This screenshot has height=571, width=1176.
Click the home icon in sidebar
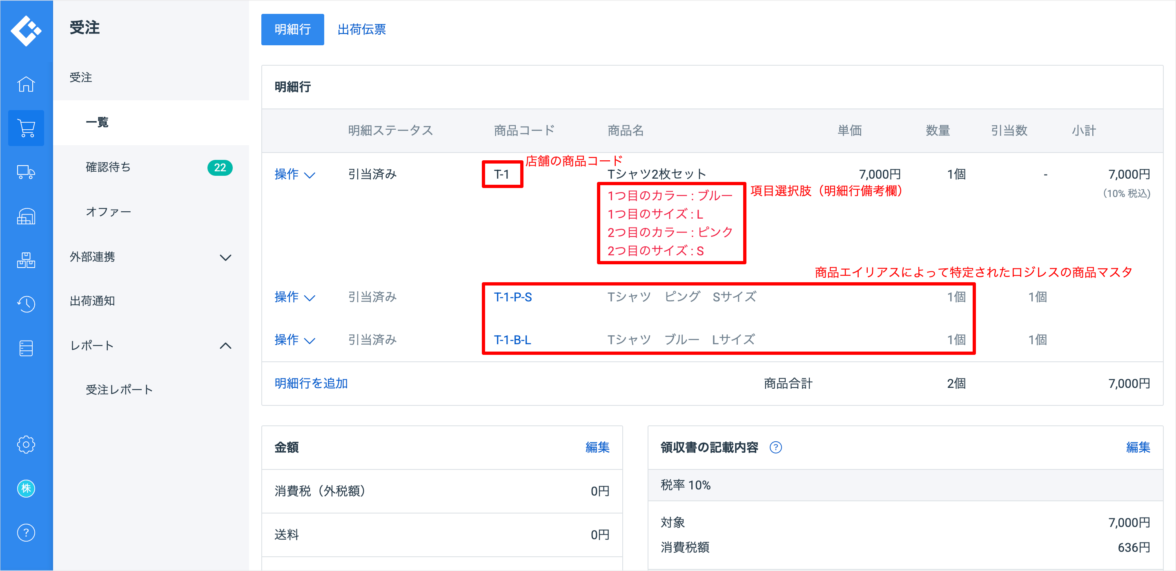point(26,84)
